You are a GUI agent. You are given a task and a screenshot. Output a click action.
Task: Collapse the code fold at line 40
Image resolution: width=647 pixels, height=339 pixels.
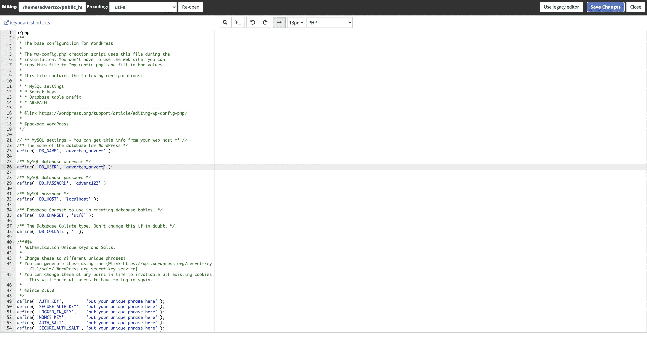point(14,242)
